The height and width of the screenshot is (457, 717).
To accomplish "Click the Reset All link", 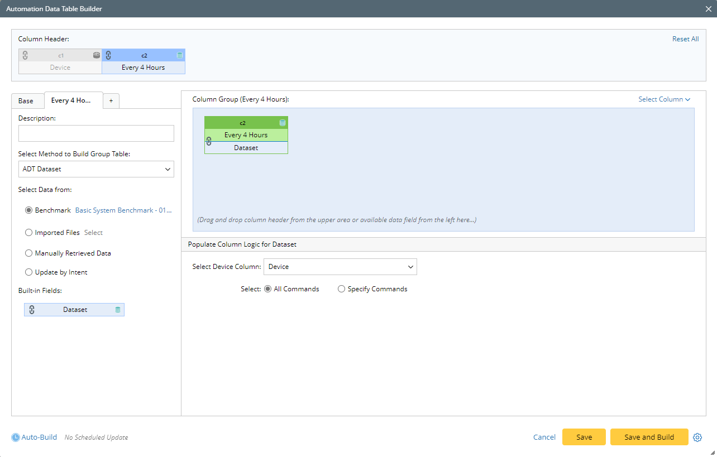I will pyautogui.click(x=685, y=39).
